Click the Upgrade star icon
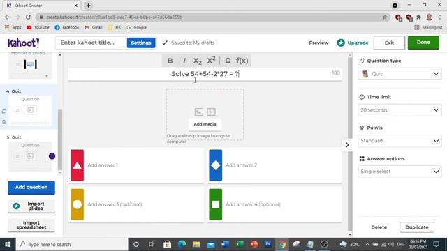The height and width of the screenshot is (251, 447). pyautogui.click(x=341, y=43)
